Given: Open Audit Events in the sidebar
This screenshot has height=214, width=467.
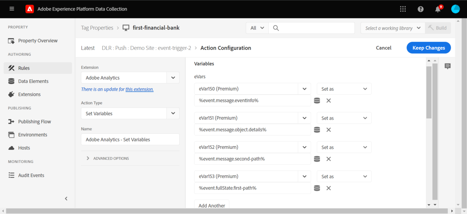Looking at the screenshot, I should pos(31,175).
